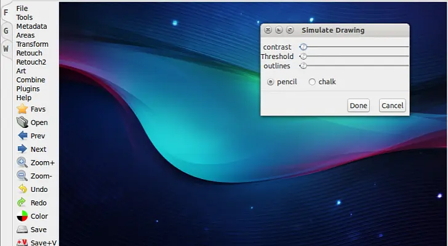Open the Retouch2 menu

pyautogui.click(x=31, y=62)
